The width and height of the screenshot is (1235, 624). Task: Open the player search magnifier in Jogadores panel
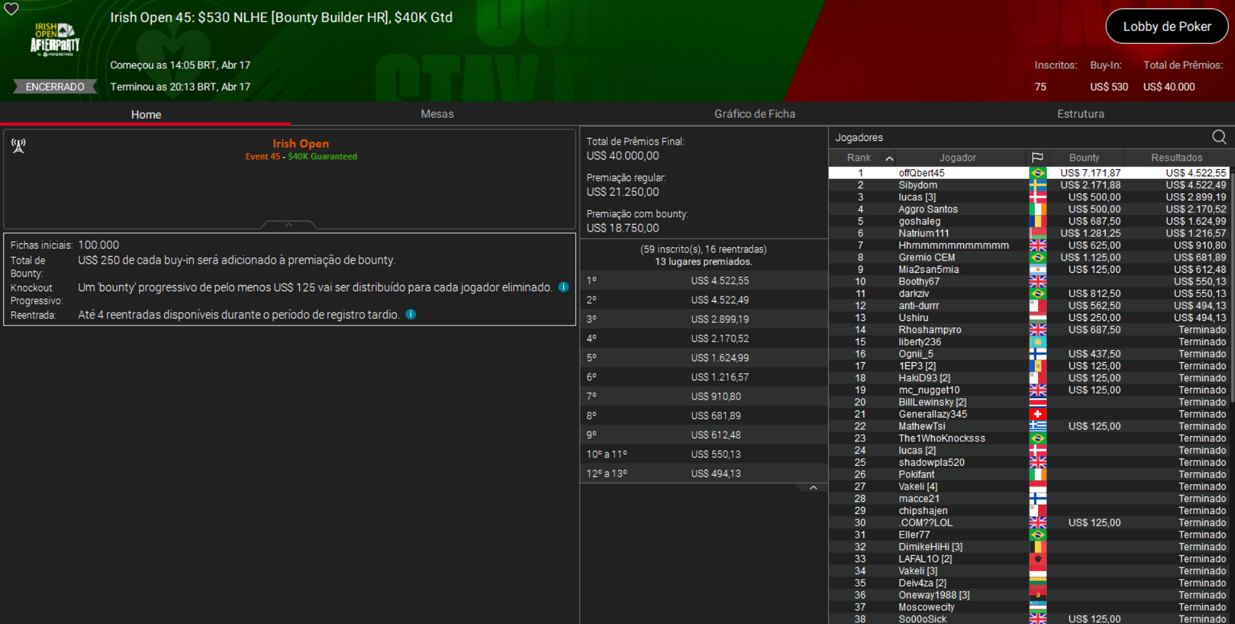point(1219,137)
